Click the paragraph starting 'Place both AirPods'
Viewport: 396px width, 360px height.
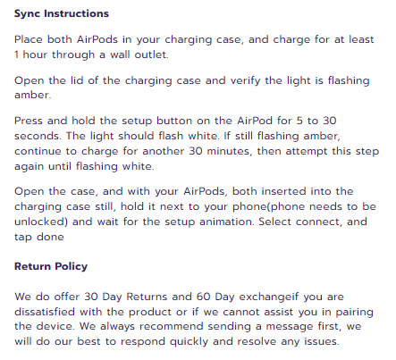coord(194,47)
